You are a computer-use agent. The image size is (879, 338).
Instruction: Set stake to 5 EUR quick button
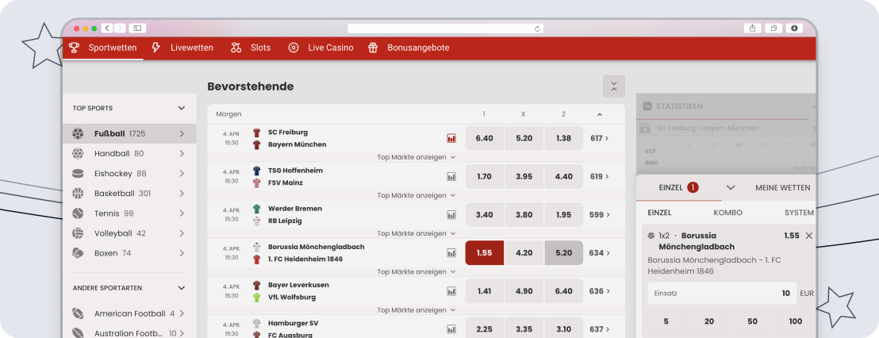[x=666, y=322]
